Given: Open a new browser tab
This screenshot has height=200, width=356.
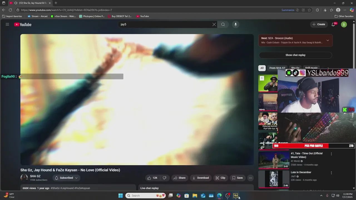Looking at the screenshot, I should pos(56,3).
